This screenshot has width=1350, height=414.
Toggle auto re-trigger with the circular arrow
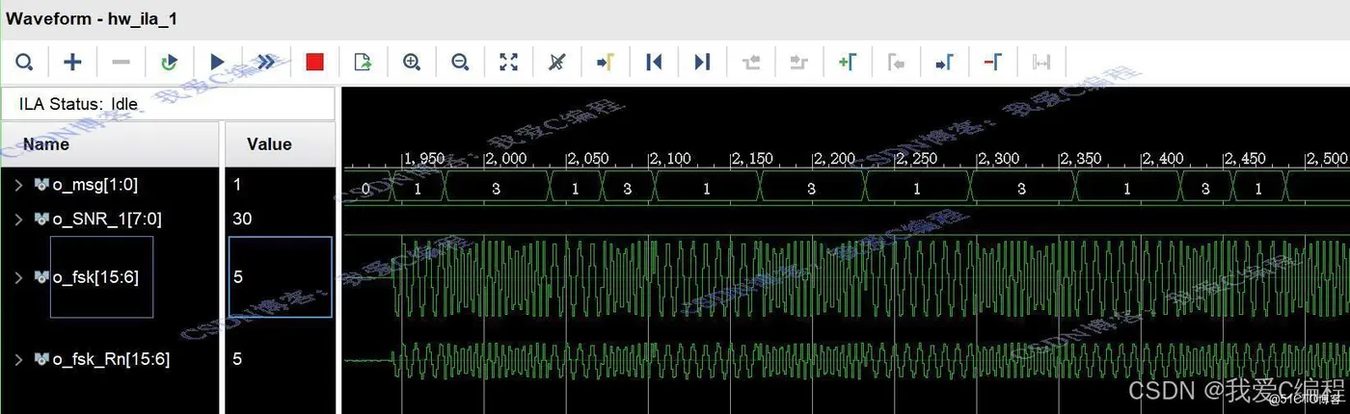tap(169, 63)
